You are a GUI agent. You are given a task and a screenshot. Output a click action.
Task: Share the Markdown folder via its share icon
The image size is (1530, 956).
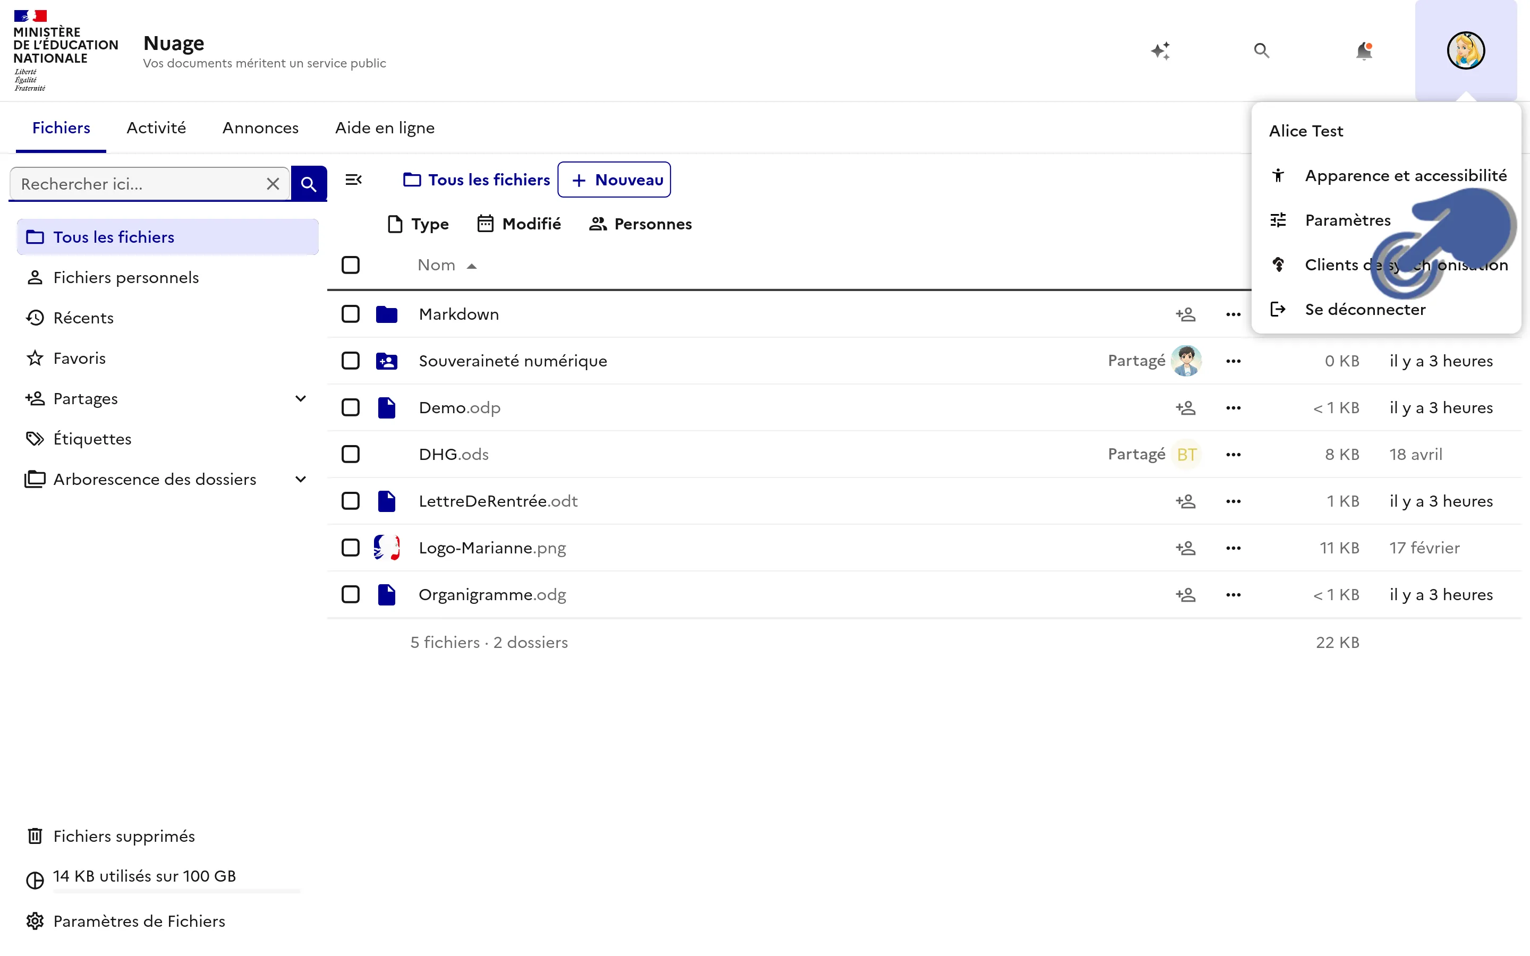pyautogui.click(x=1185, y=314)
